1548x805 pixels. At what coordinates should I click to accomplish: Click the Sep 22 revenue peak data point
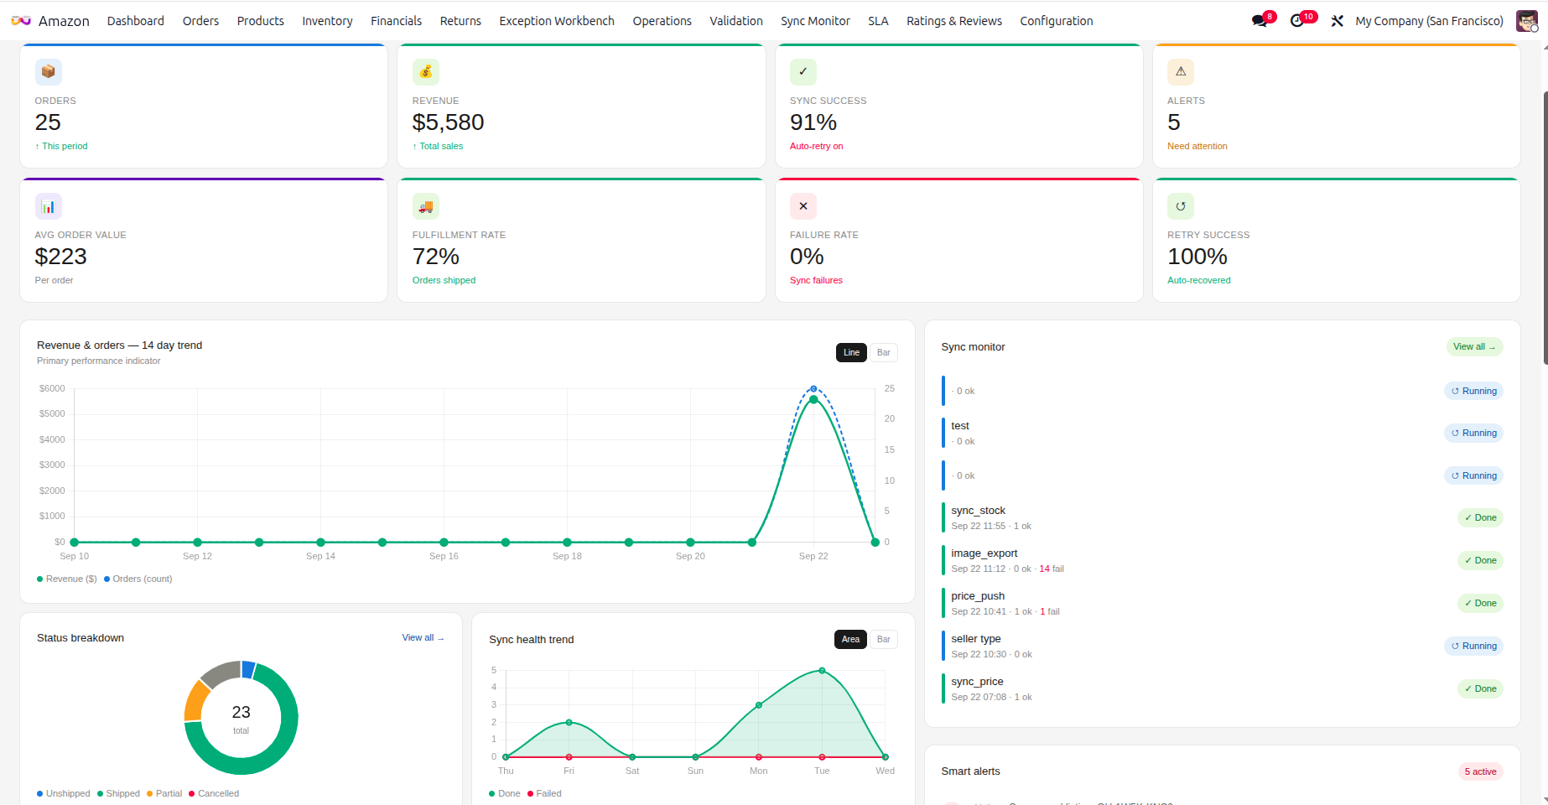click(x=813, y=400)
